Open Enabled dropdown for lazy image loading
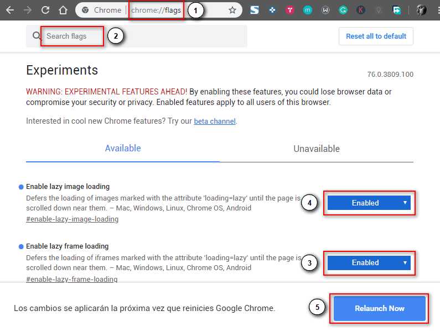This screenshot has height=332, width=440. click(369, 203)
